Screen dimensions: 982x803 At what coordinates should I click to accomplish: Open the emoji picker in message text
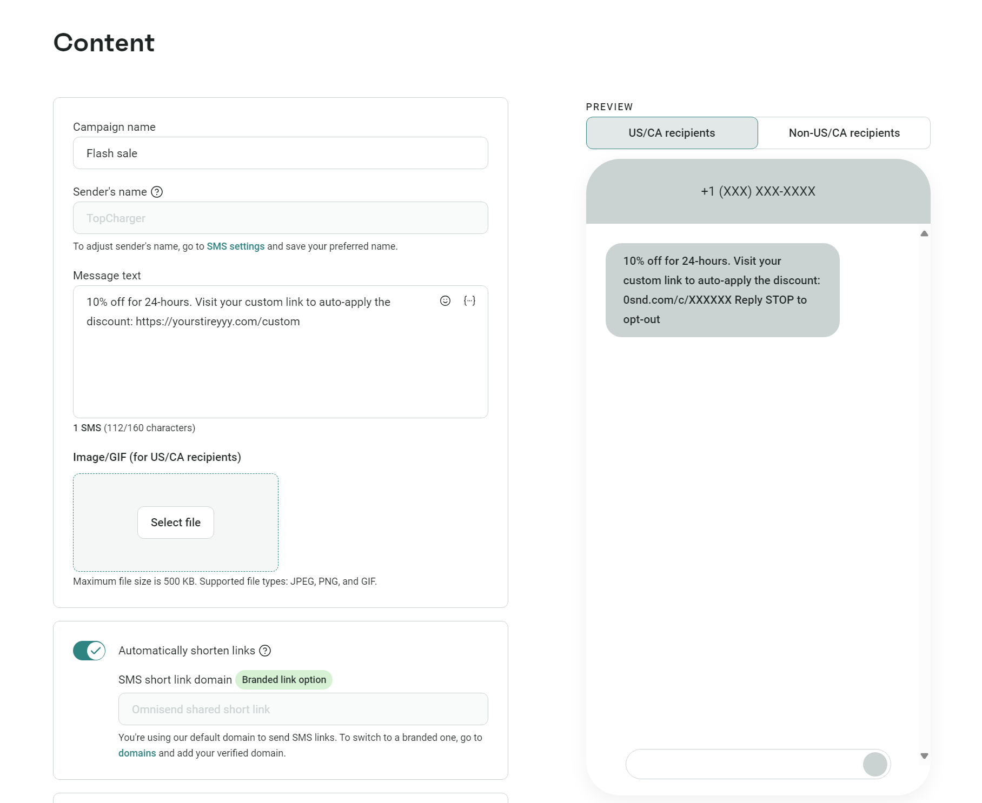(x=445, y=301)
